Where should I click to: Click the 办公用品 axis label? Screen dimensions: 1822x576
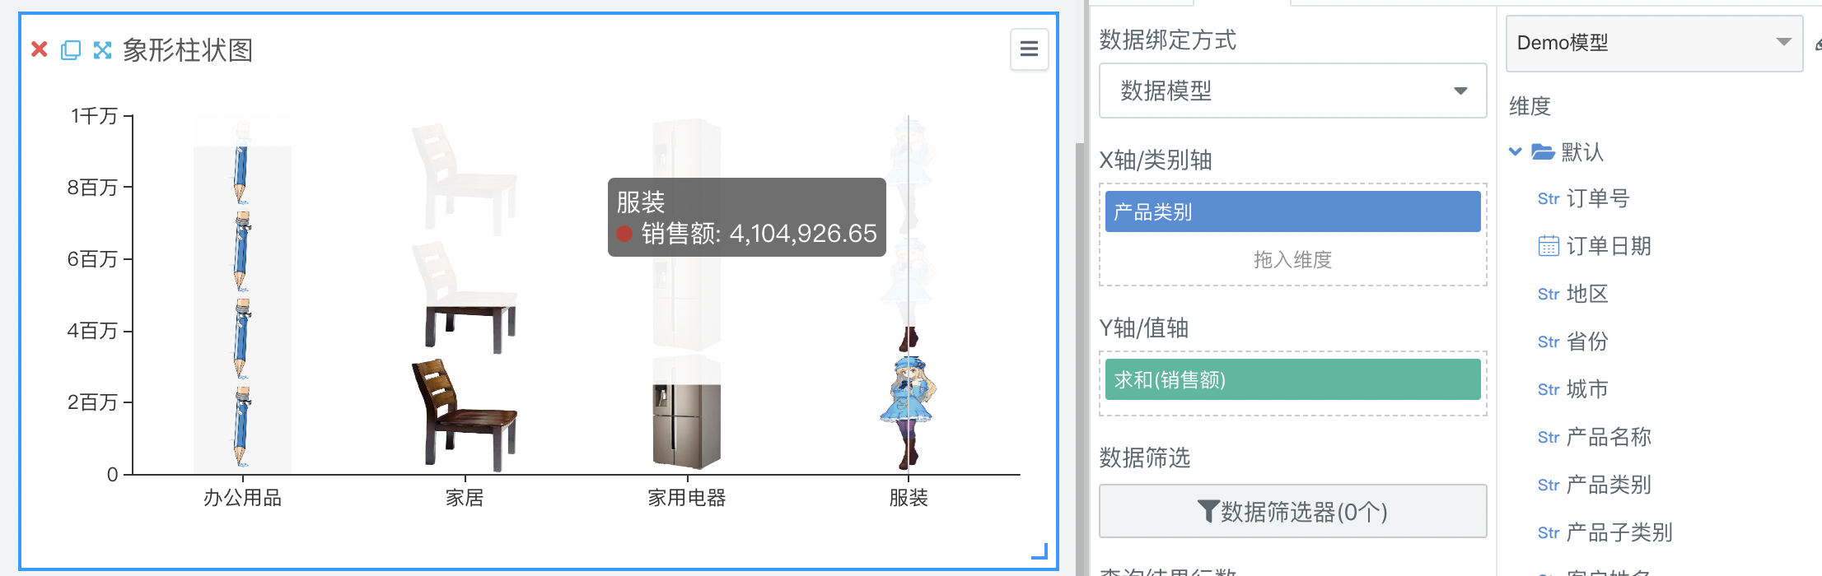pos(243,498)
